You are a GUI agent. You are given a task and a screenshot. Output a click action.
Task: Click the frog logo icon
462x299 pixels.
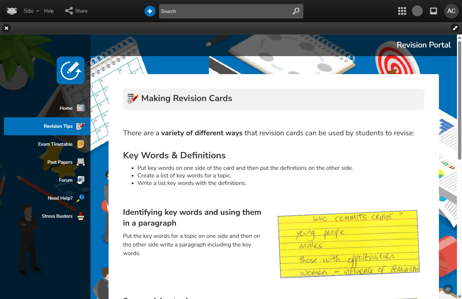(x=12, y=11)
